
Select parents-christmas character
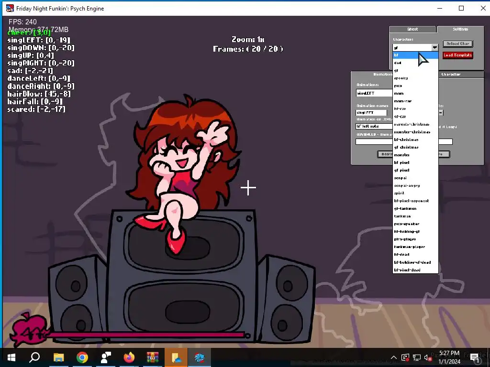[415, 124]
